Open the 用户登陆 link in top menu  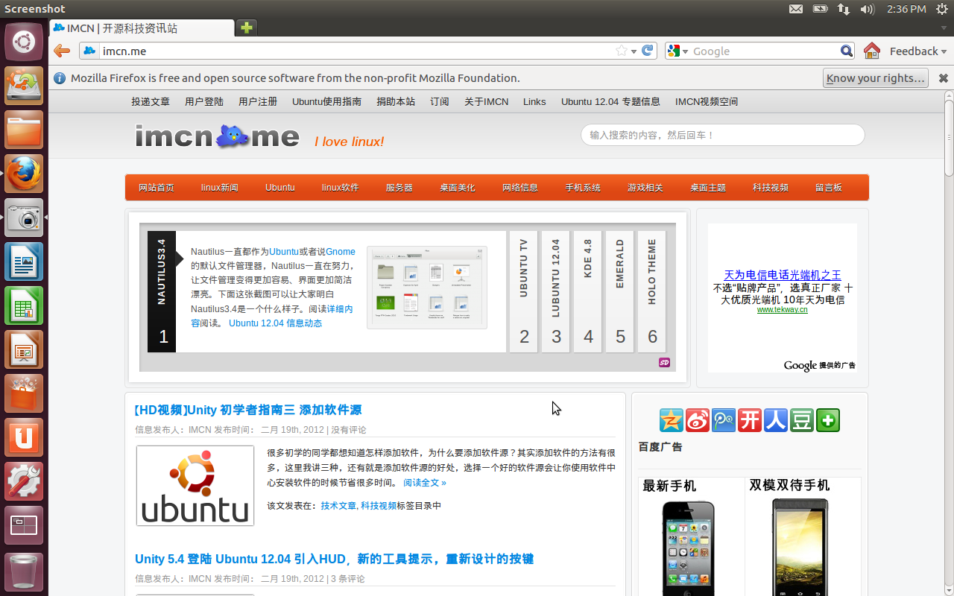pyautogui.click(x=204, y=101)
